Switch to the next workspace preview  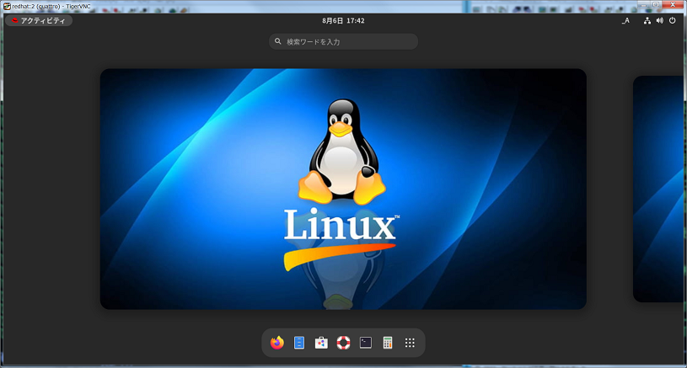pyautogui.click(x=658, y=189)
